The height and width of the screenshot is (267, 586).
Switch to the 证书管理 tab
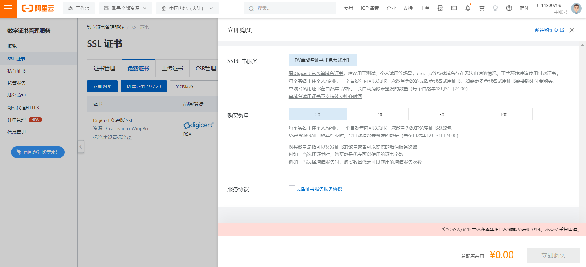click(x=104, y=68)
